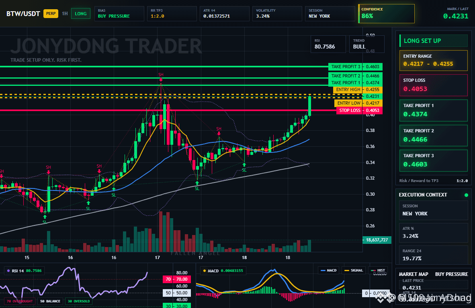Open the TAKE PROFIT 3 0.4603 side card
The image size is (475, 308).
(434, 160)
